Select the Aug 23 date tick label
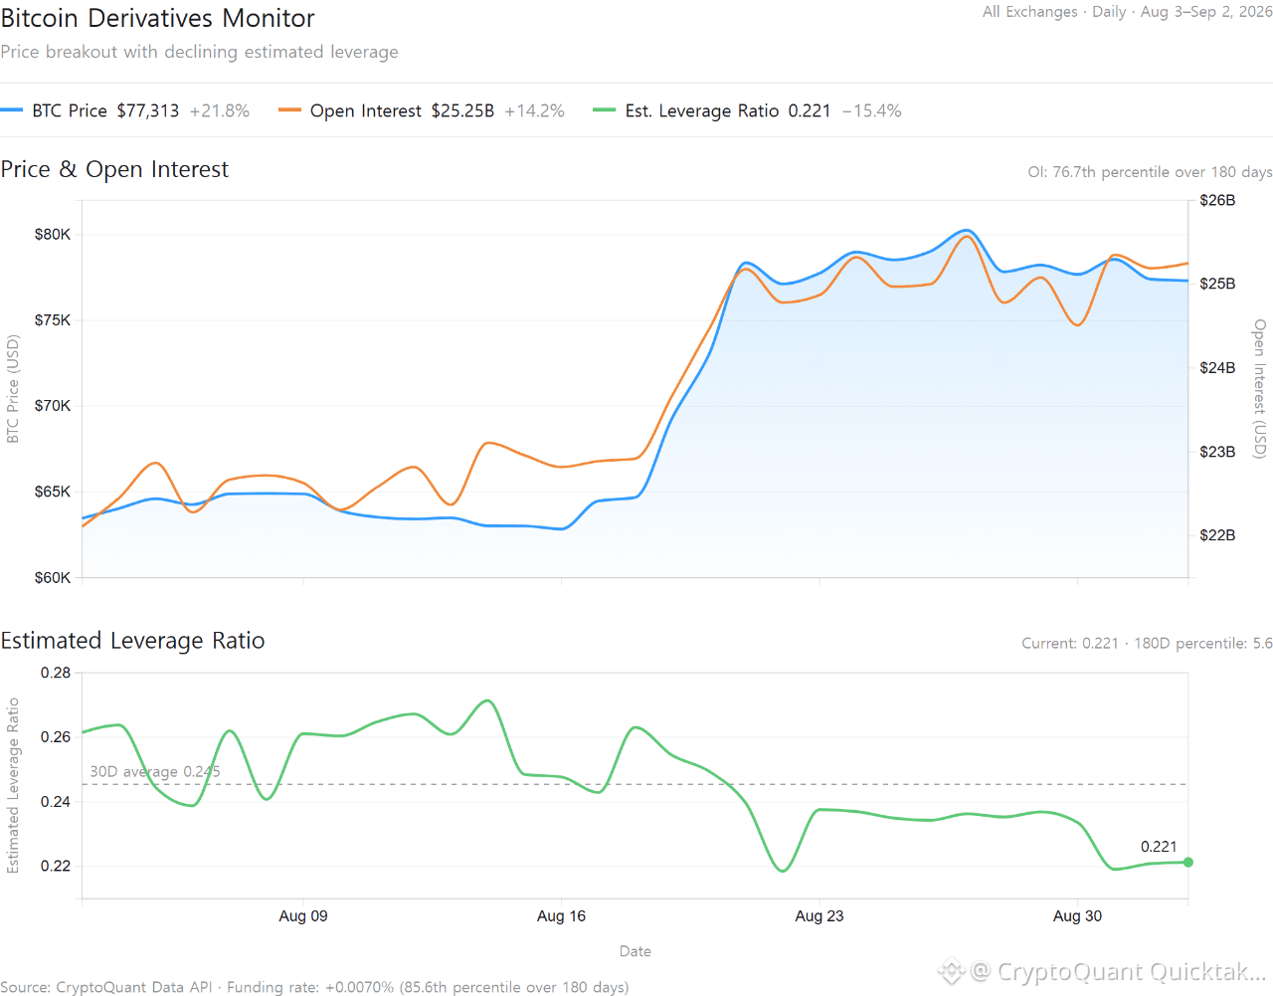The height and width of the screenshot is (996, 1273). (x=819, y=916)
